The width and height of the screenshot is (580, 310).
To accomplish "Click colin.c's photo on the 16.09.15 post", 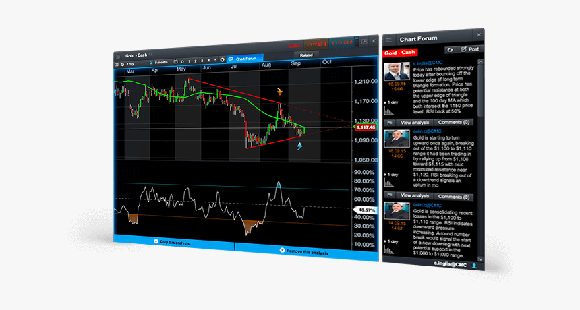I will (397, 139).
